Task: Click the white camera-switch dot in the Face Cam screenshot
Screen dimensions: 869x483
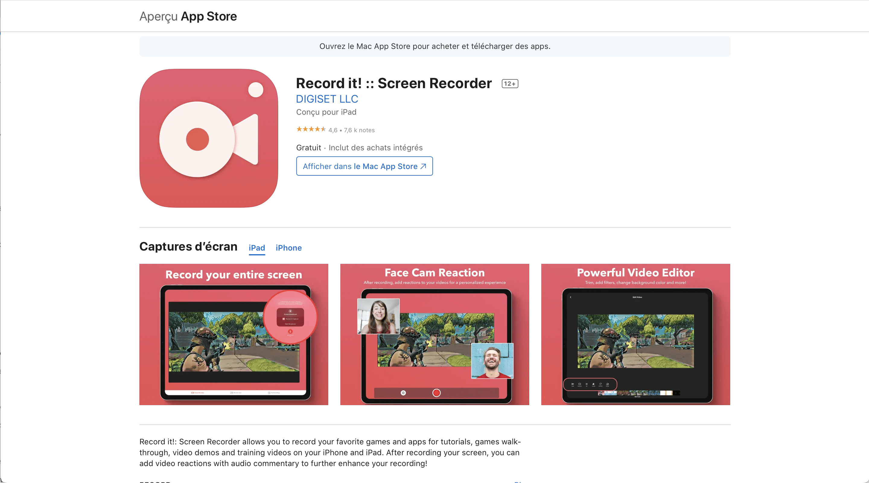Action: pyautogui.click(x=403, y=392)
